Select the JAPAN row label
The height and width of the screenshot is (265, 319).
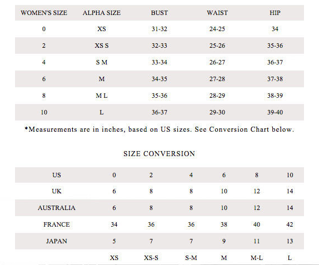pos(57,241)
